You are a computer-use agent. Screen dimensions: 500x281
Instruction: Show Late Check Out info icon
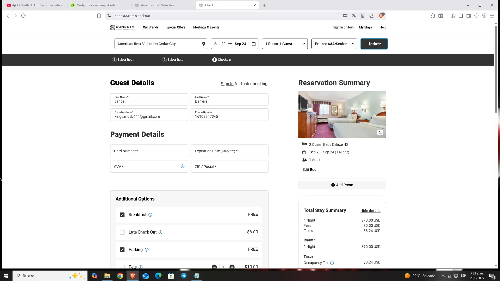point(160,232)
